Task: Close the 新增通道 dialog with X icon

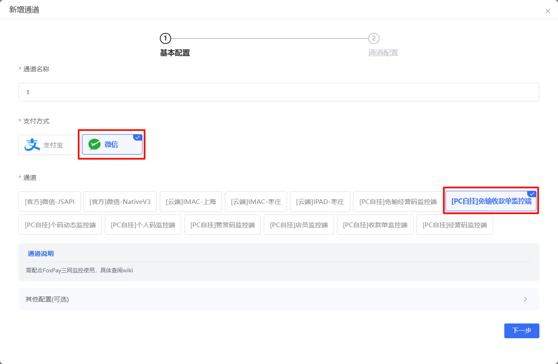Action: [548, 11]
